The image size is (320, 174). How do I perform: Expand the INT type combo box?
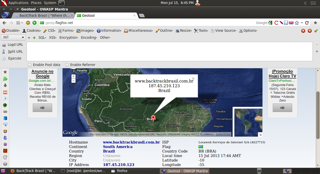click(13, 37)
